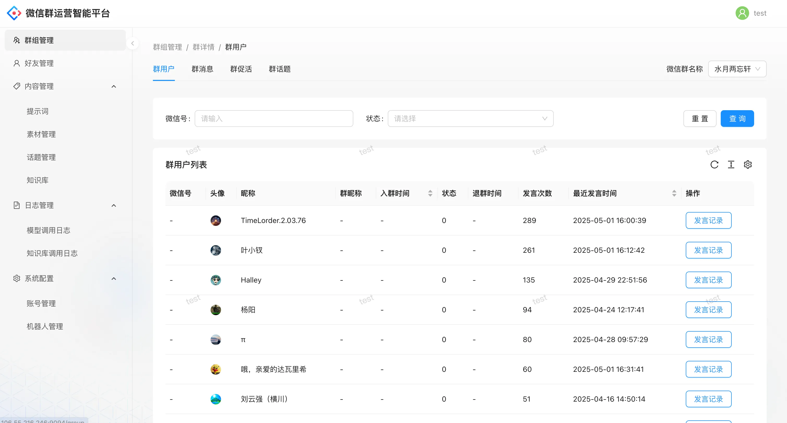Open column settings gear icon
Image resolution: width=787 pixels, height=423 pixels.
748,165
